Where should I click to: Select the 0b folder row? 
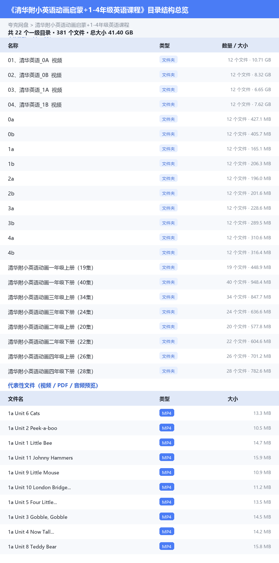[x=139, y=134]
